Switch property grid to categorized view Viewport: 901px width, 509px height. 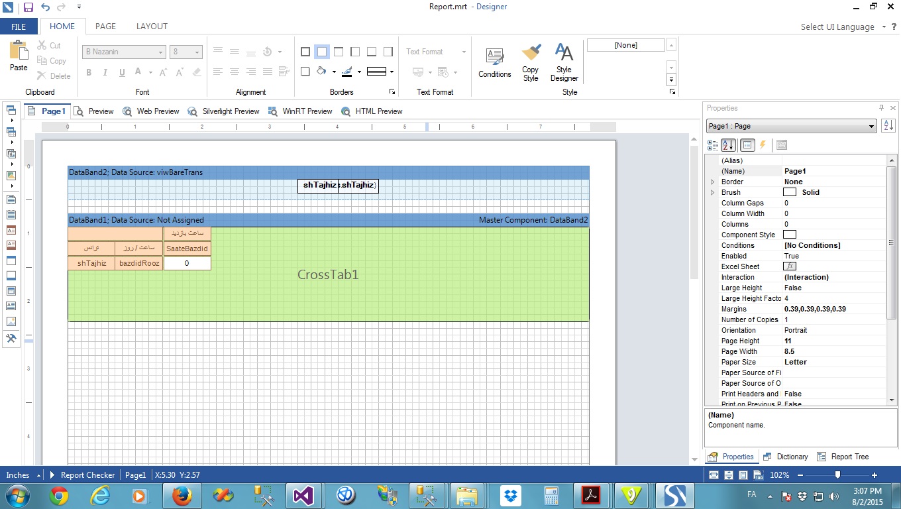(x=713, y=144)
